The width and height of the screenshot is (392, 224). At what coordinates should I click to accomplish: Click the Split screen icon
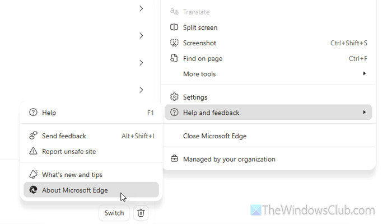174,27
